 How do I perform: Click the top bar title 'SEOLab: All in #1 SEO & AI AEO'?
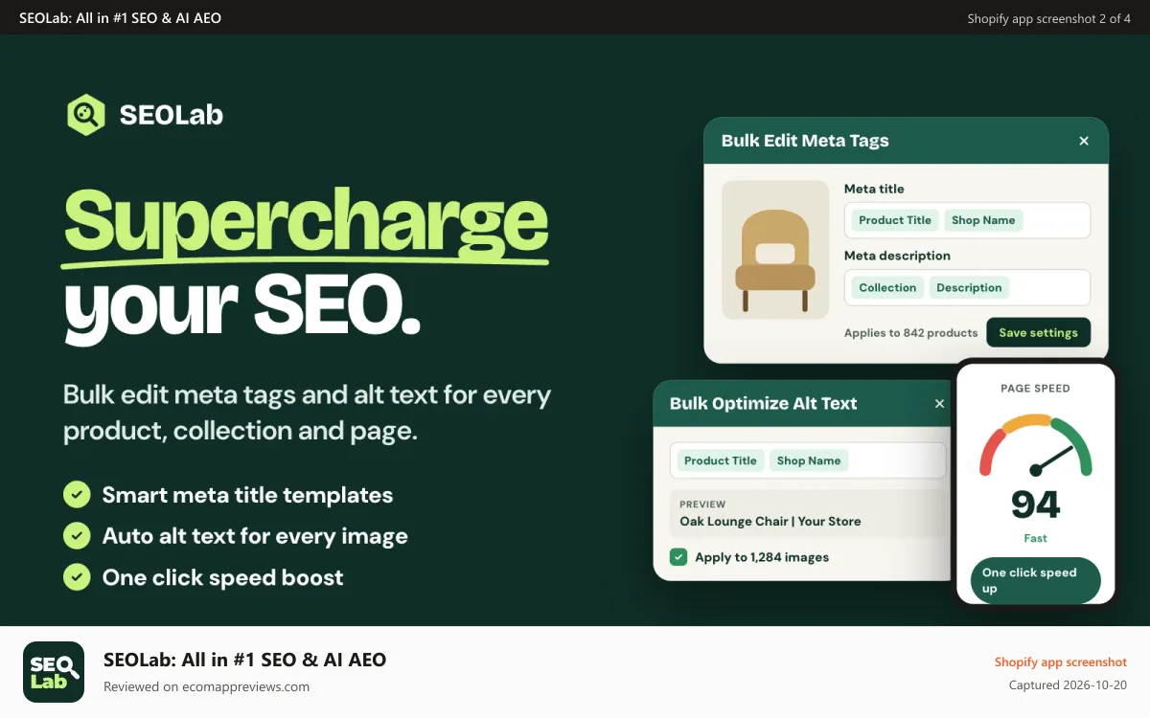(x=120, y=18)
